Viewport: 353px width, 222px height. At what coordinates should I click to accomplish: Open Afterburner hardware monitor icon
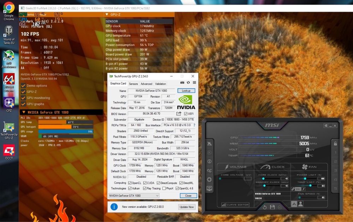(209, 188)
